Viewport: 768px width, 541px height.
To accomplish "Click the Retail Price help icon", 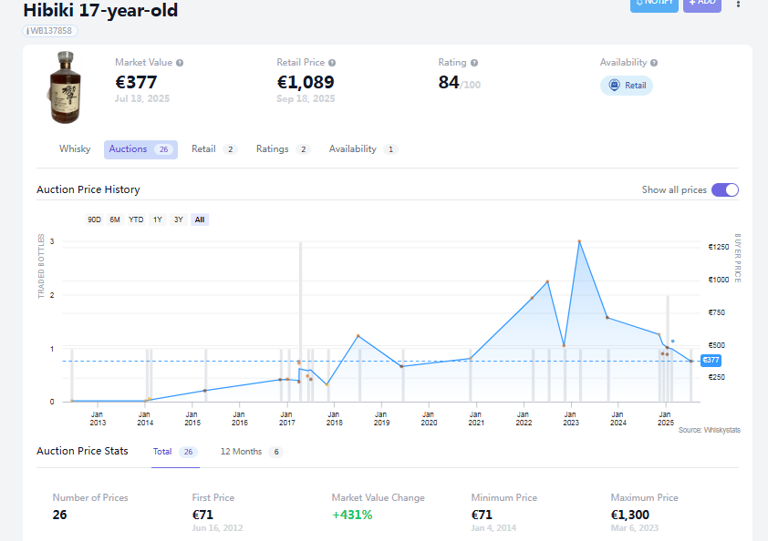I will 332,63.
